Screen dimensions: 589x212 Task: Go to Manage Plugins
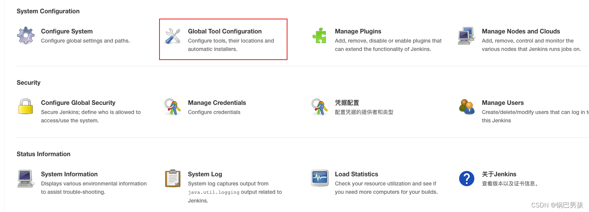(358, 32)
